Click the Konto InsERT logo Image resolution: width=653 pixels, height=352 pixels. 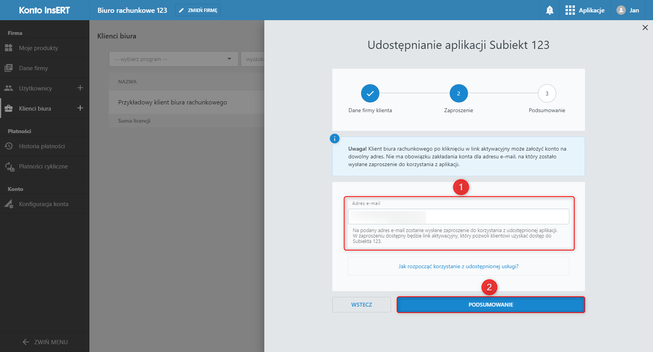(x=45, y=10)
